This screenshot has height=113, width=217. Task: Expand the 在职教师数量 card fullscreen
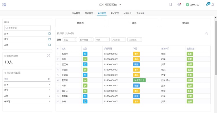pyautogui.click(x=48, y=56)
